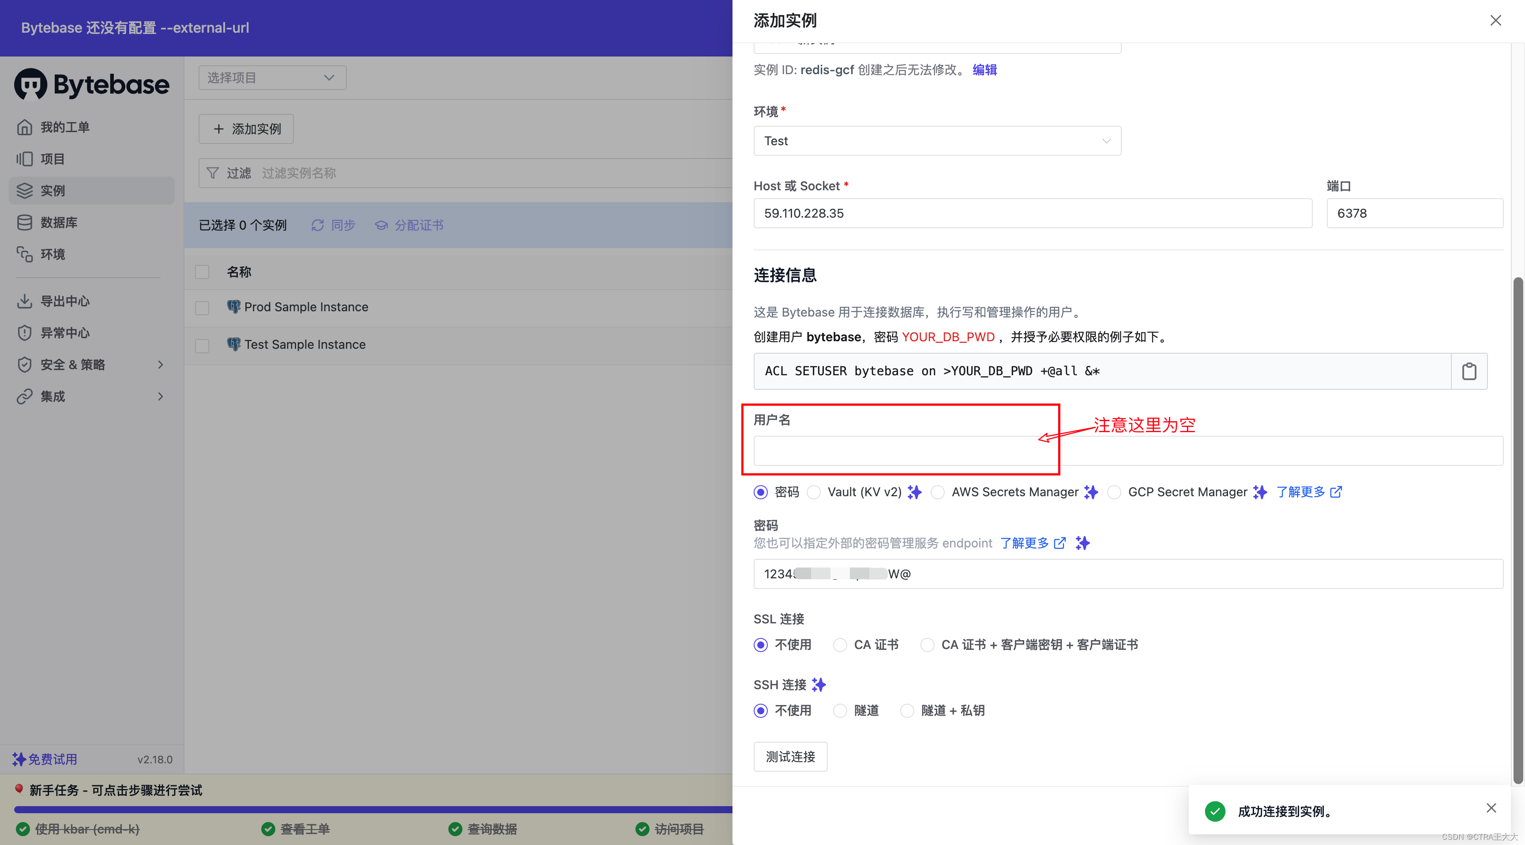Expand 安全 & 策略 chevron
This screenshot has height=845, width=1525.
(161, 365)
